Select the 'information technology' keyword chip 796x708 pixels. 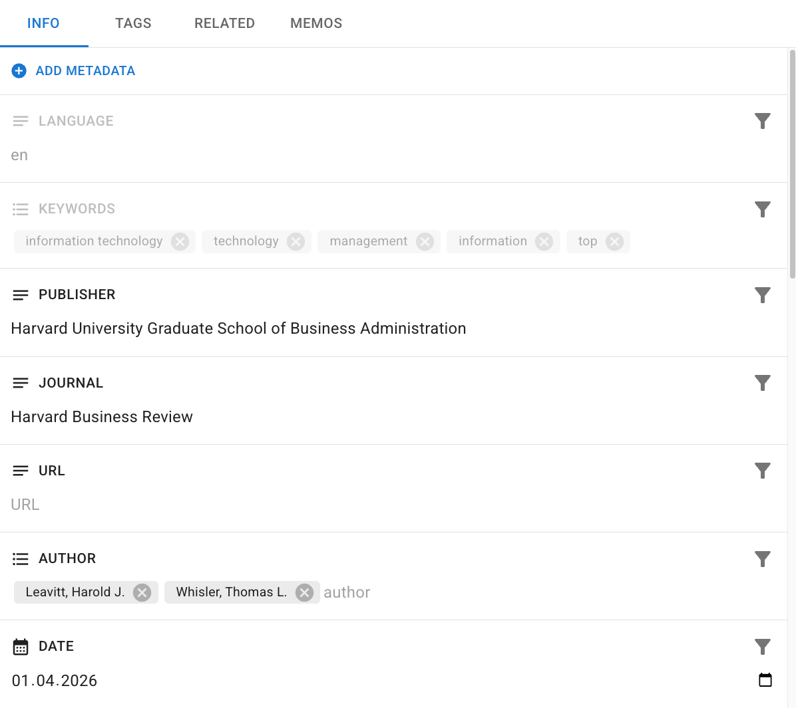click(x=104, y=241)
